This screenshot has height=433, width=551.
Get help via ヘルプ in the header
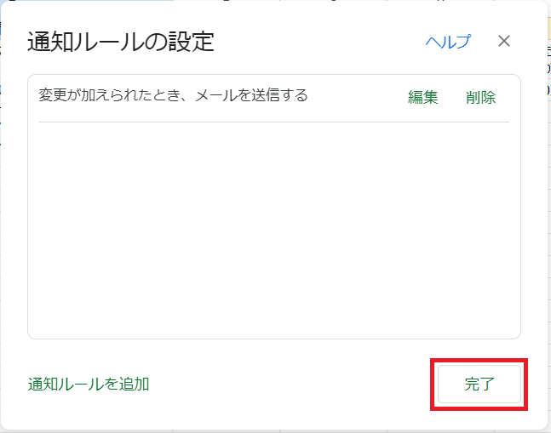[x=448, y=42]
